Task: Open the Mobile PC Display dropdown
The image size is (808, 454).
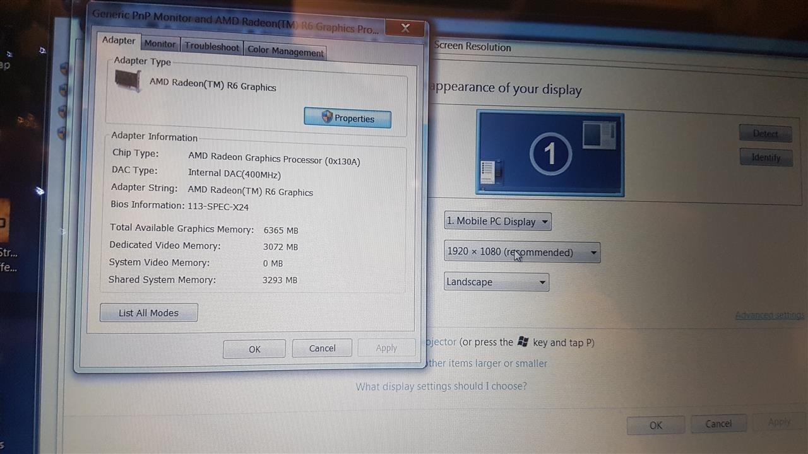Action: (497, 221)
